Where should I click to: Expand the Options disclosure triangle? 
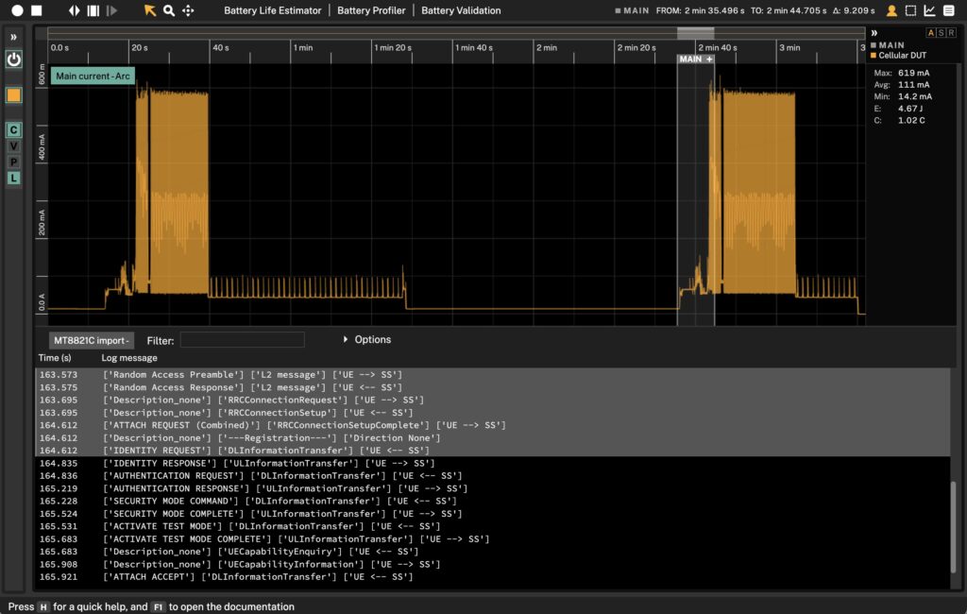346,339
